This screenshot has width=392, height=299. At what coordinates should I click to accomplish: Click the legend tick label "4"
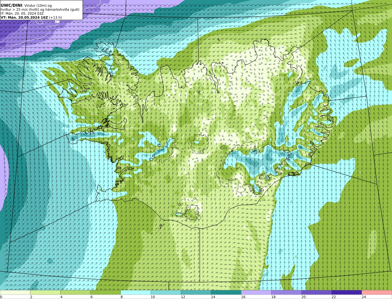click(x=61, y=297)
